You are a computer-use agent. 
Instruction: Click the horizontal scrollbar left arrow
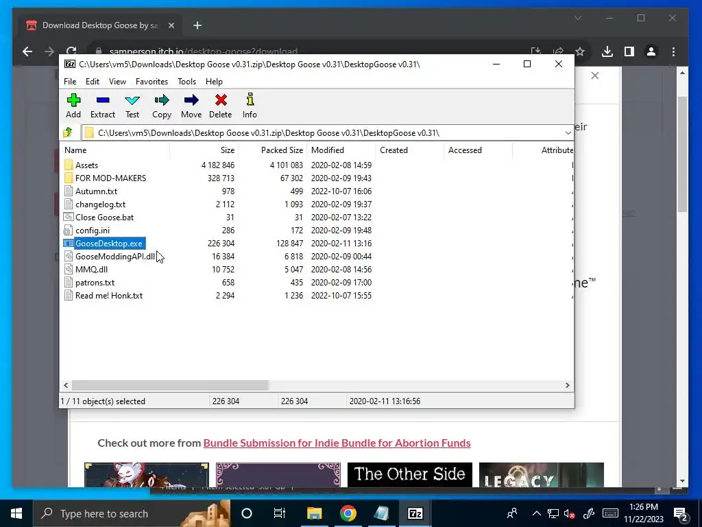coord(66,385)
